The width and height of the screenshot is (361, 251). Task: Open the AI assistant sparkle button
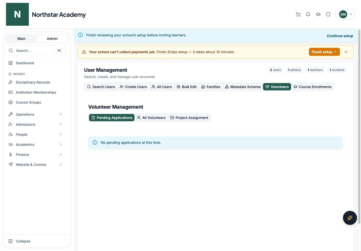coord(350,218)
